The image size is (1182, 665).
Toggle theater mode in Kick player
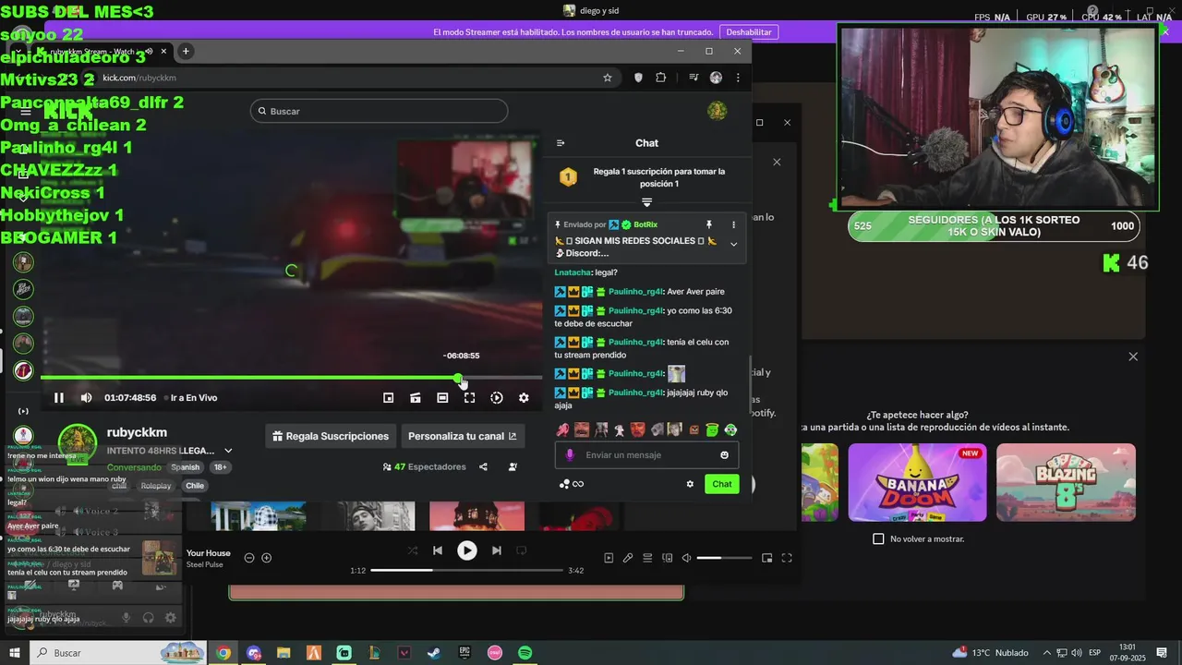point(442,398)
